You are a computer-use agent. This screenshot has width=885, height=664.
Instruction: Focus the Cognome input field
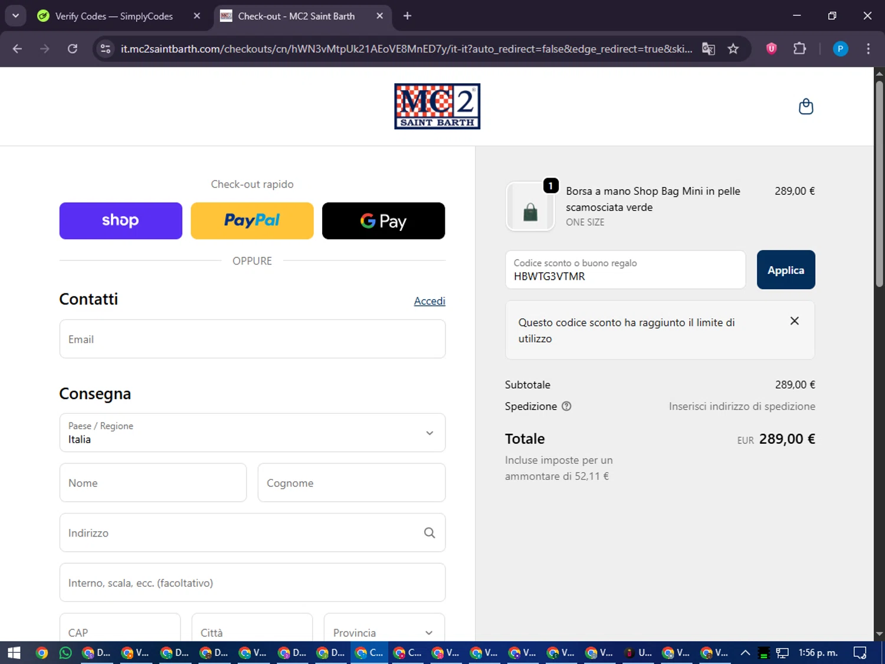(x=352, y=483)
